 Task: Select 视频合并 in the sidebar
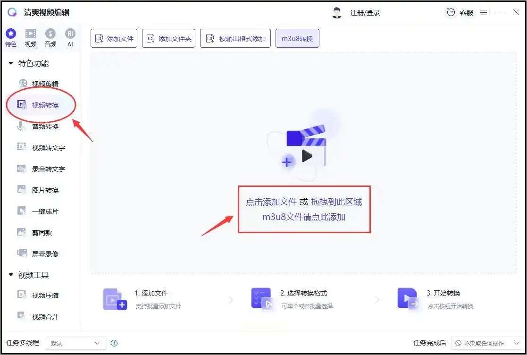45,317
